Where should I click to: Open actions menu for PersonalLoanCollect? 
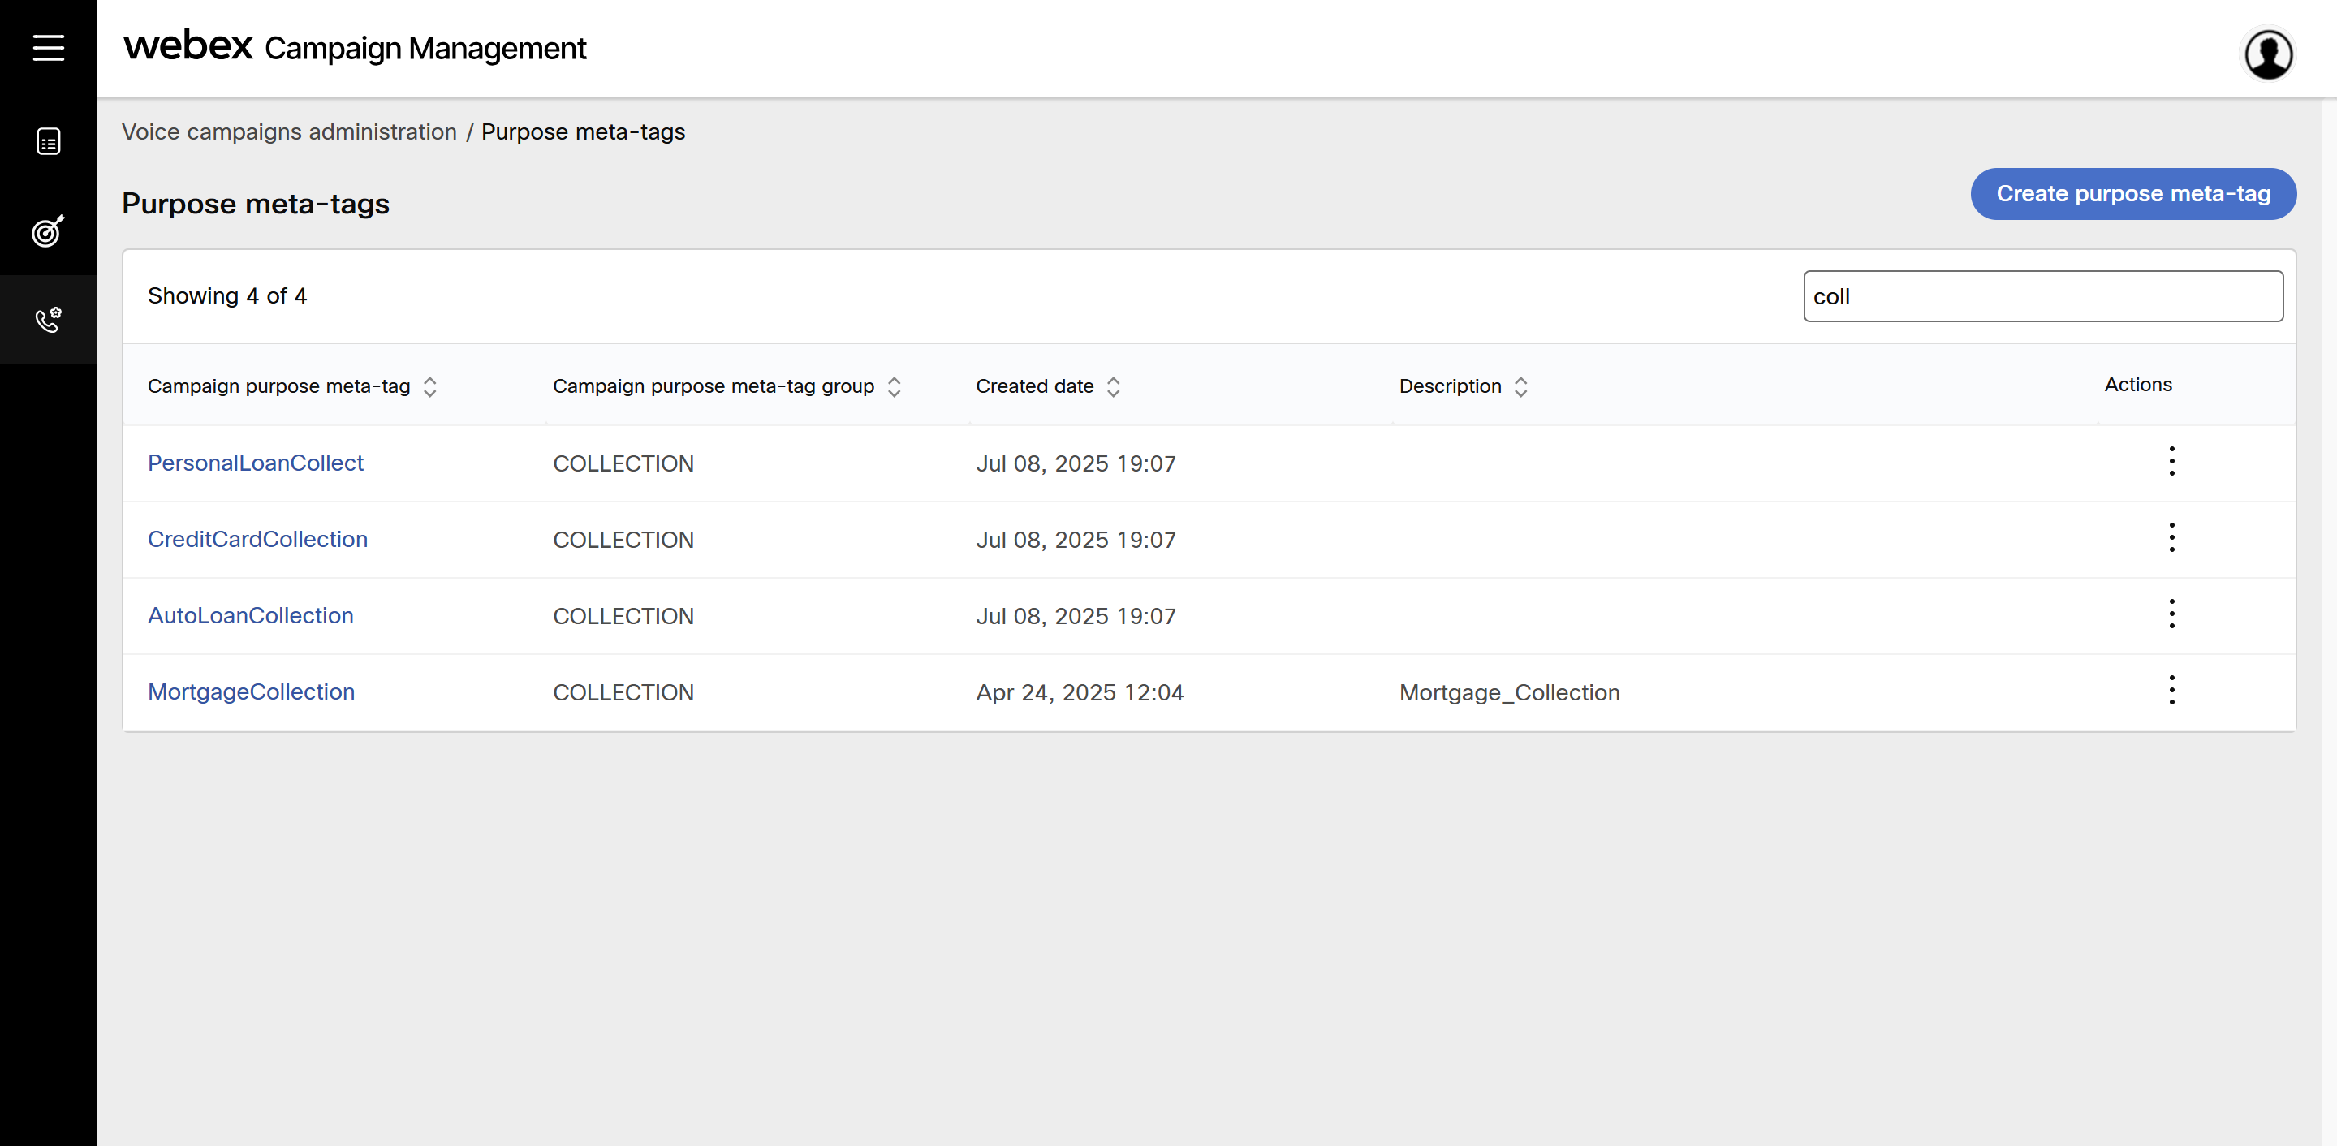pyautogui.click(x=2171, y=462)
